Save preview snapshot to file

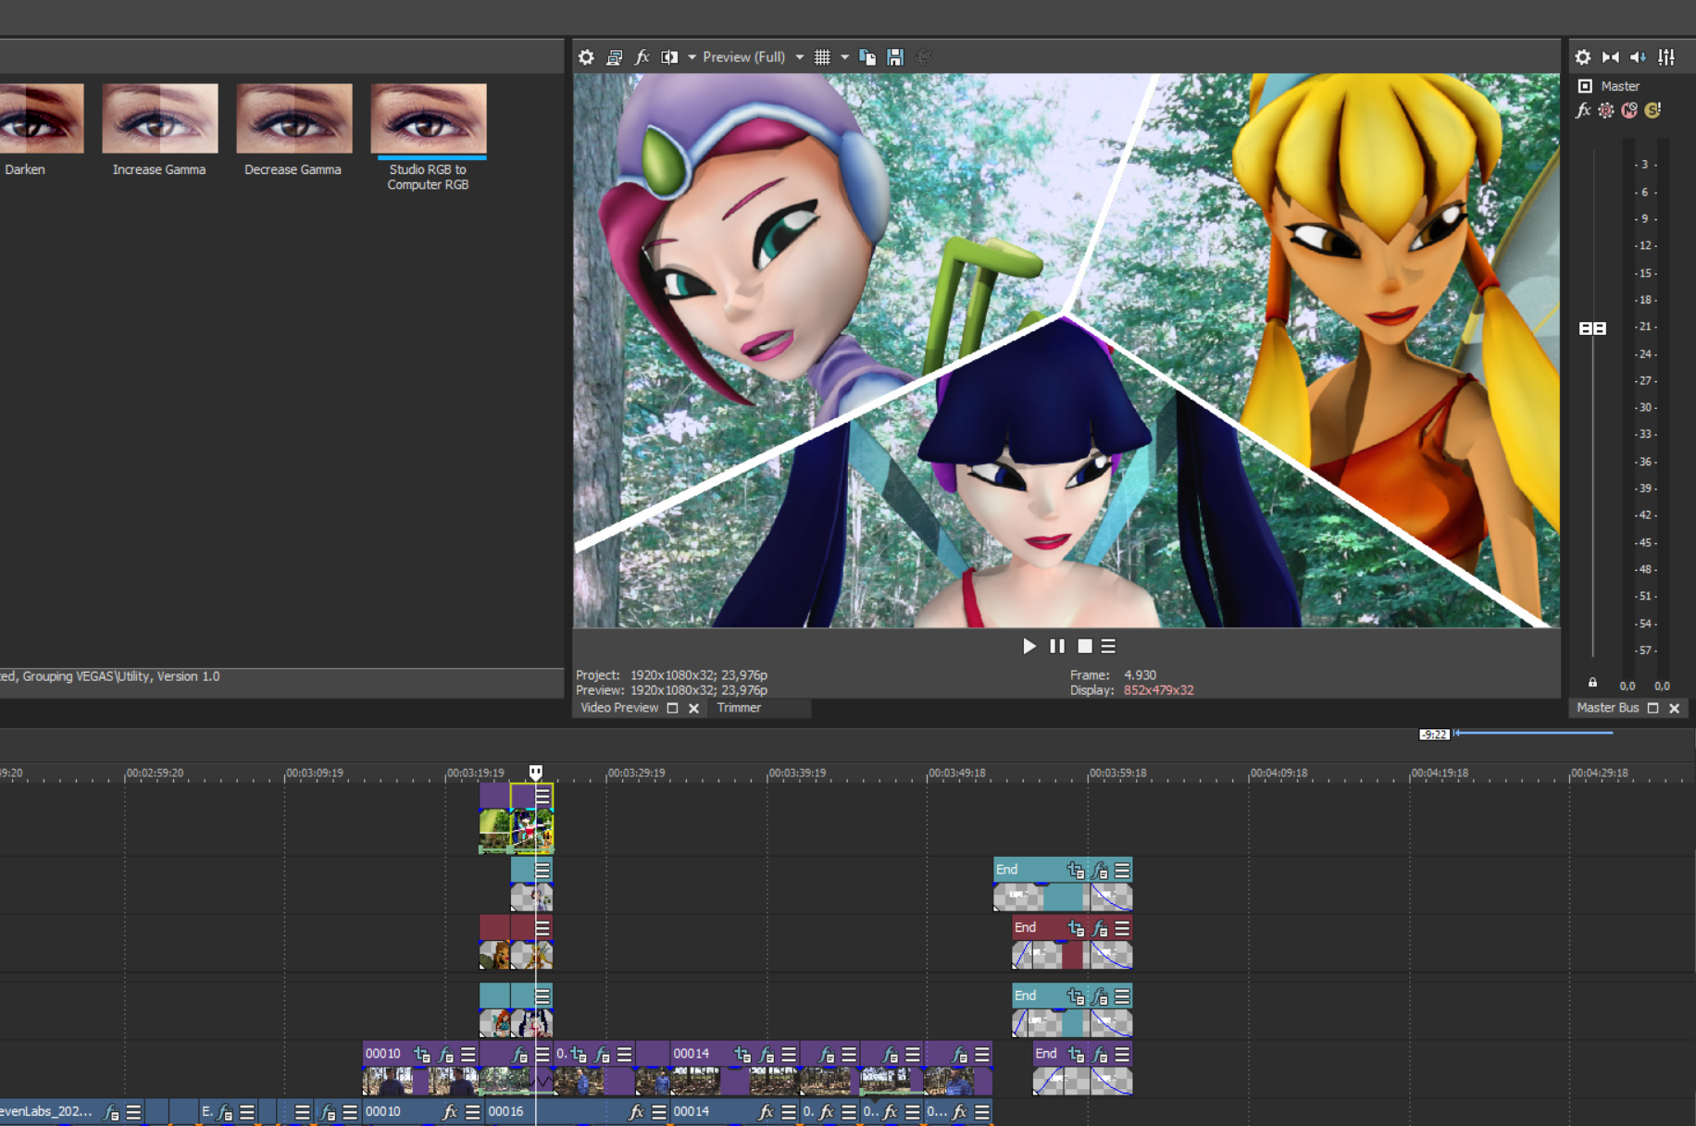895,57
